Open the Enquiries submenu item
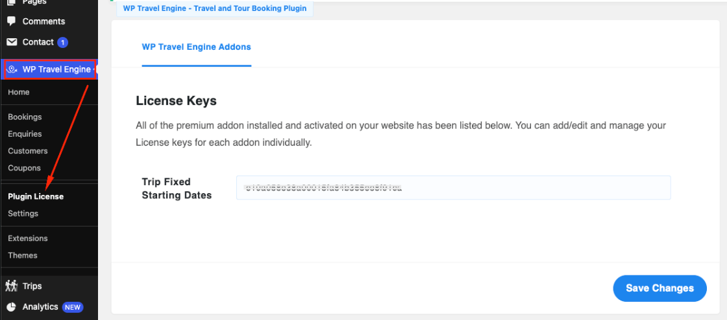The width and height of the screenshot is (727, 320). (25, 134)
